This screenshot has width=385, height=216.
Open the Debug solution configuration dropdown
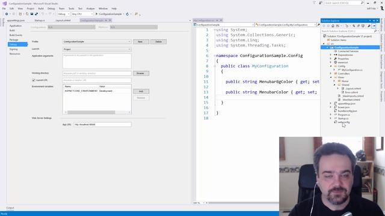(63, 14)
